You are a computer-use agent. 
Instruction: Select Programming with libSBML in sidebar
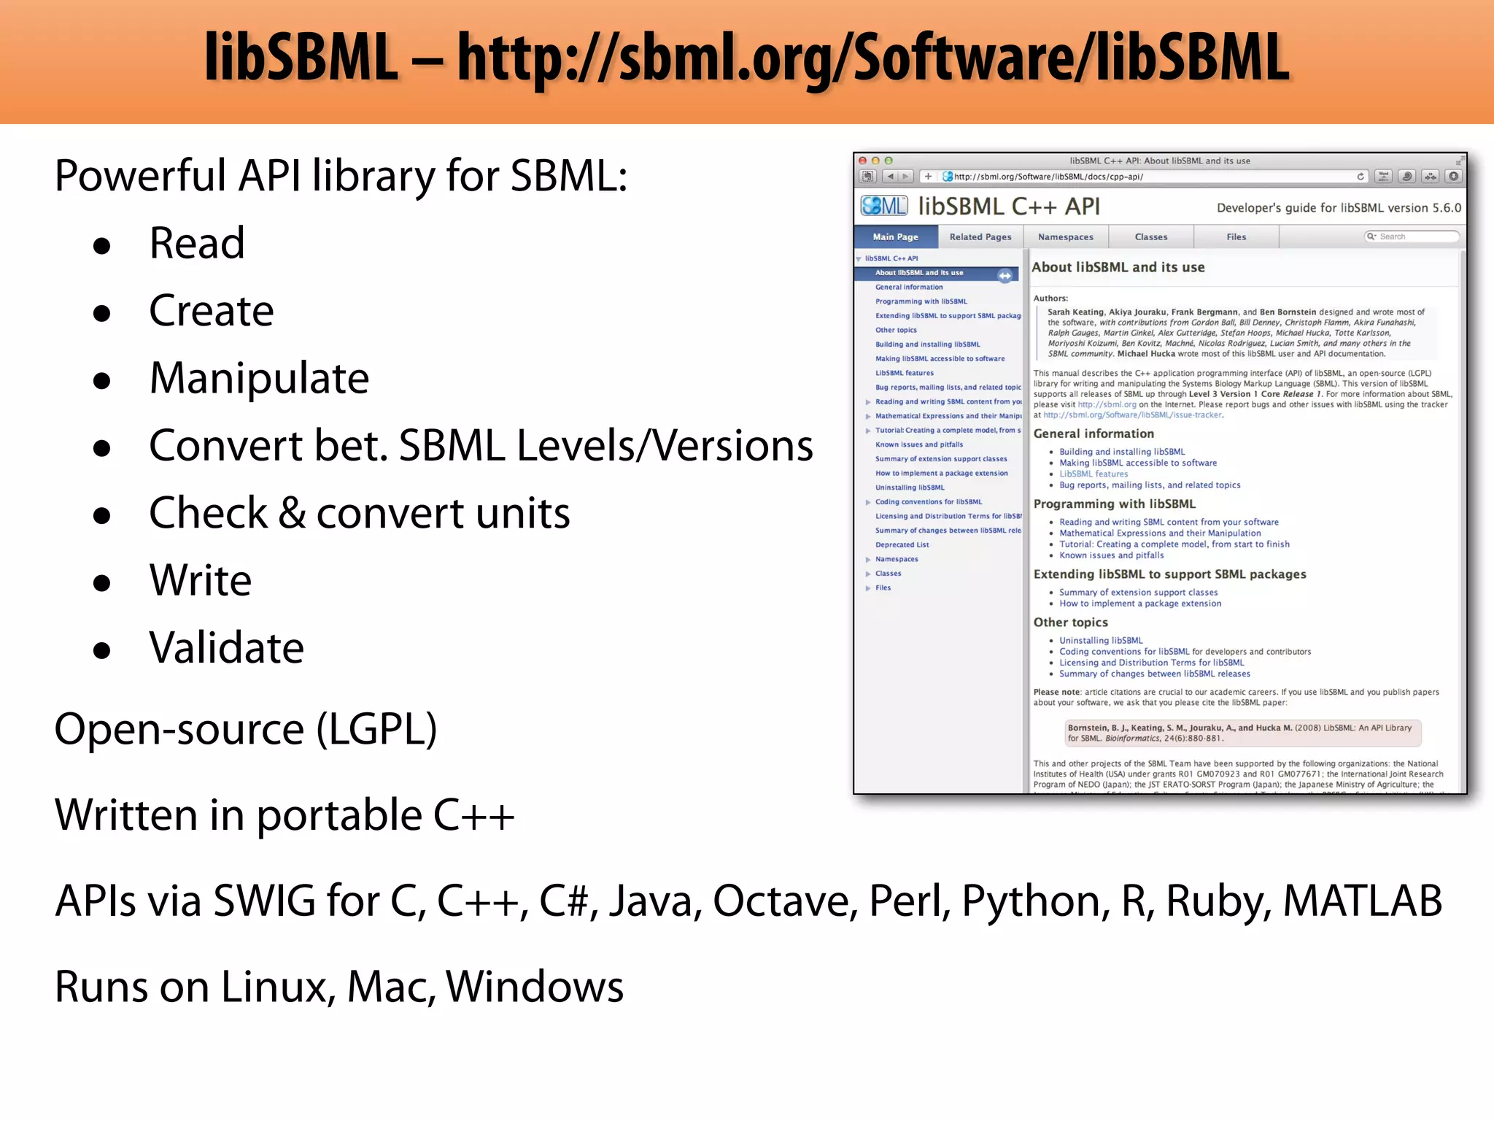coord(921,301)
